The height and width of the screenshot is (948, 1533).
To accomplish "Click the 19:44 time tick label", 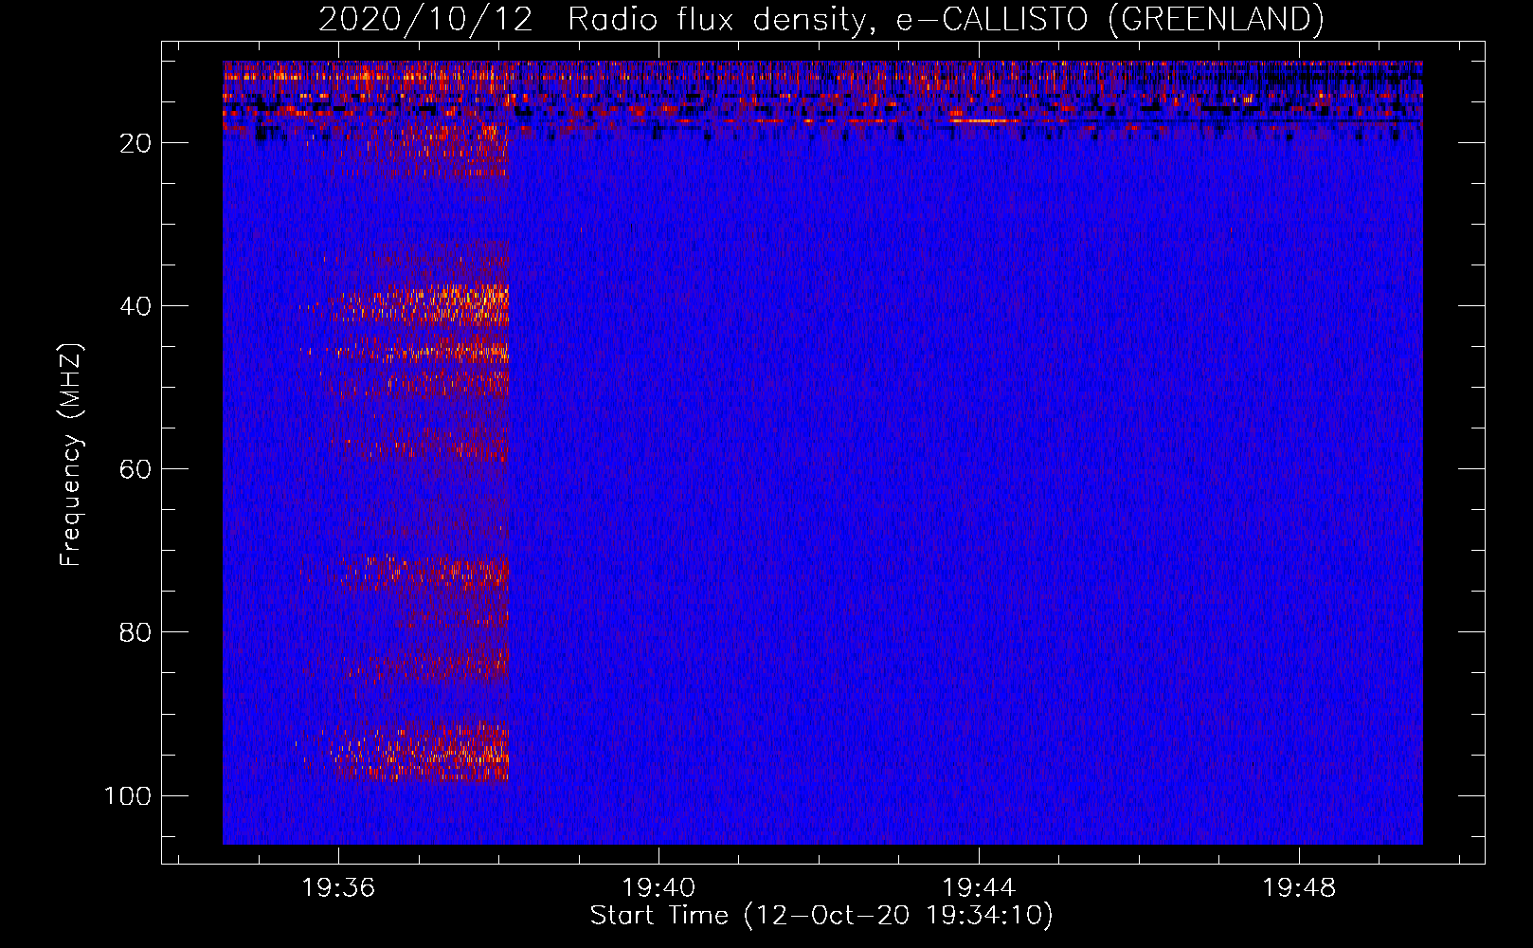I will 979,887.
